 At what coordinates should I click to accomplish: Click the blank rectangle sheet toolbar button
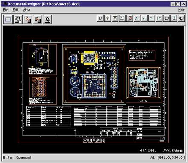pyautogui.click(x=8, y=20)
